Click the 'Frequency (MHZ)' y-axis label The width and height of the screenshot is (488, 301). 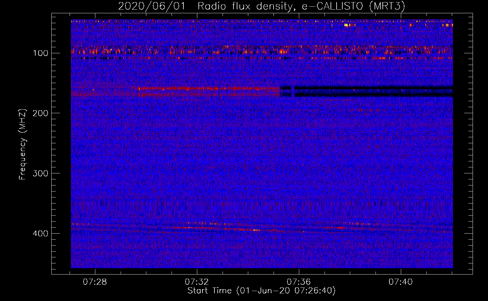tap(23, 144)
